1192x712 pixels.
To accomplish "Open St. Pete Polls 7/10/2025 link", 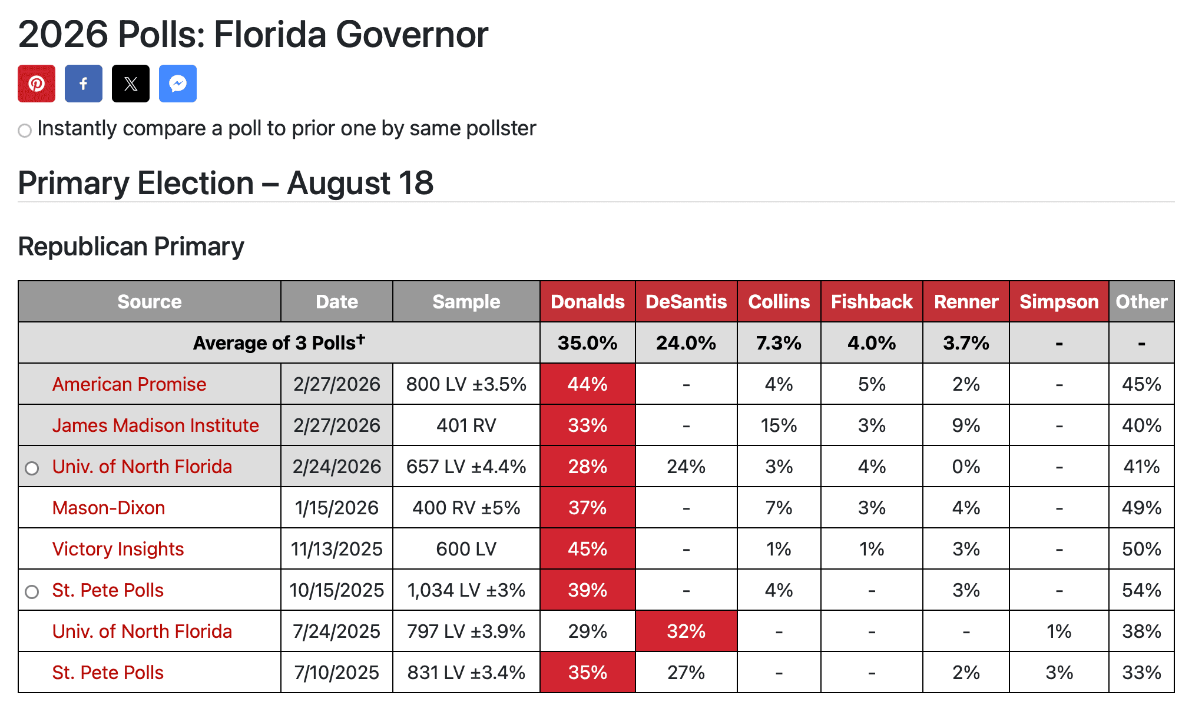I will [x=108, y=673].
